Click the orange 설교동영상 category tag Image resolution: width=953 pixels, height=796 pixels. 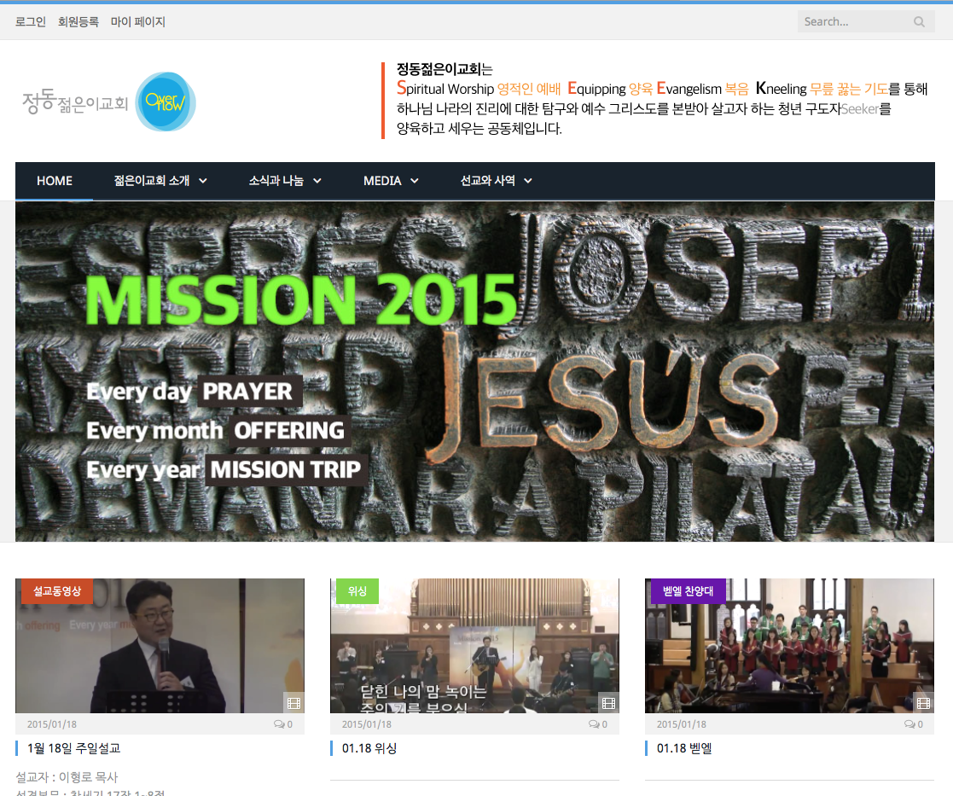pyautogui.click(x=57, y=590)
